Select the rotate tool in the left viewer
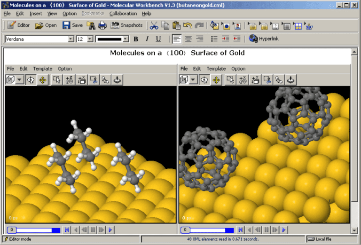 pyautogui.click(x=31, y=80)
